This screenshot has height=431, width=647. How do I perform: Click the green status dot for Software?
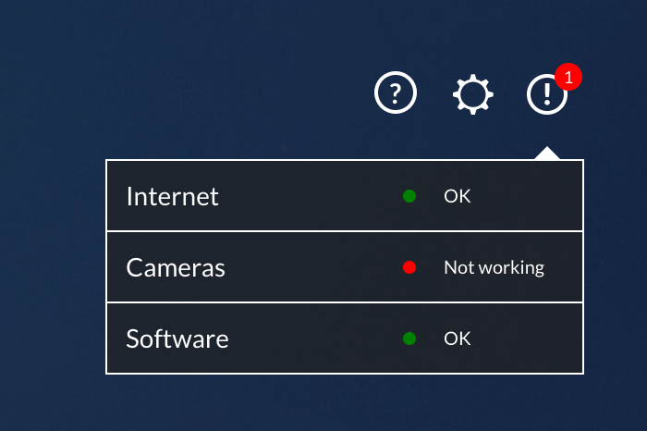pyautogui.click(x=409, y=339)
